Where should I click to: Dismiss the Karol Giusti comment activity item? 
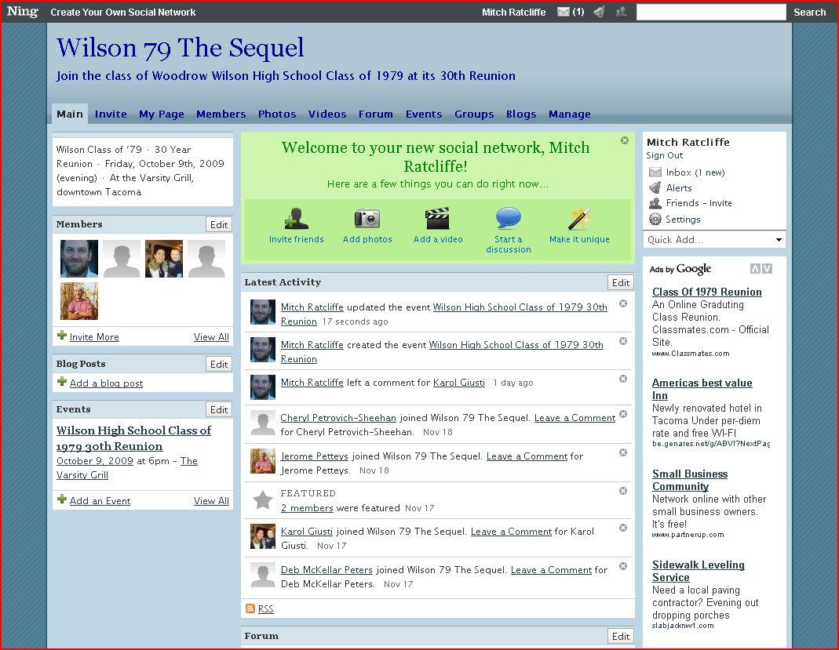coord(623,379)
